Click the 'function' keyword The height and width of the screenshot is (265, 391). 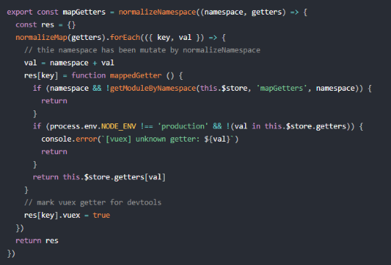click(89, 76)
